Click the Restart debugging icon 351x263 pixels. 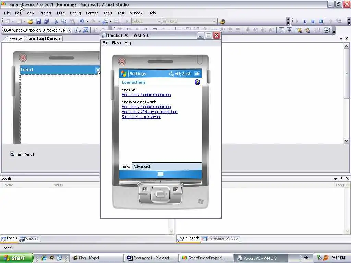click(x=321, y=21)
